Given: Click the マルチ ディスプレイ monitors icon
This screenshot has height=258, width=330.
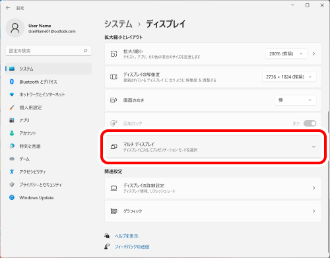Looking at the screenshot, I should click(114, 146).
